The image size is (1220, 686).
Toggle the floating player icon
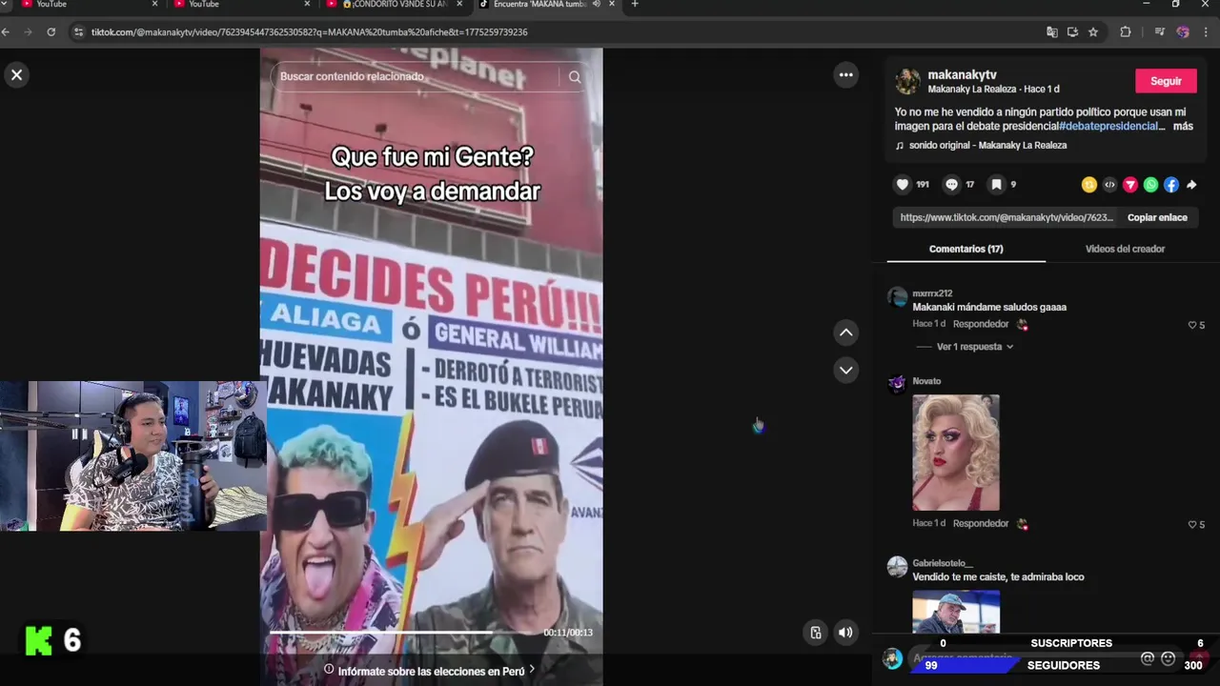[x=816, y=632]
